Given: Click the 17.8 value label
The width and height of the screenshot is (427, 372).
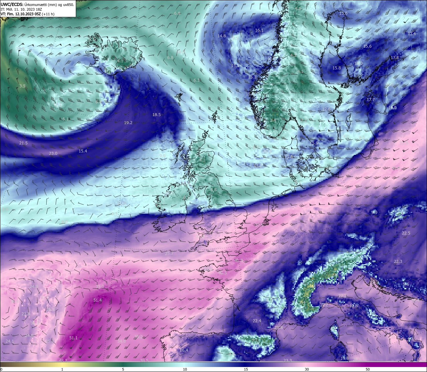Looking at the screenshot, I should (395, 58).
